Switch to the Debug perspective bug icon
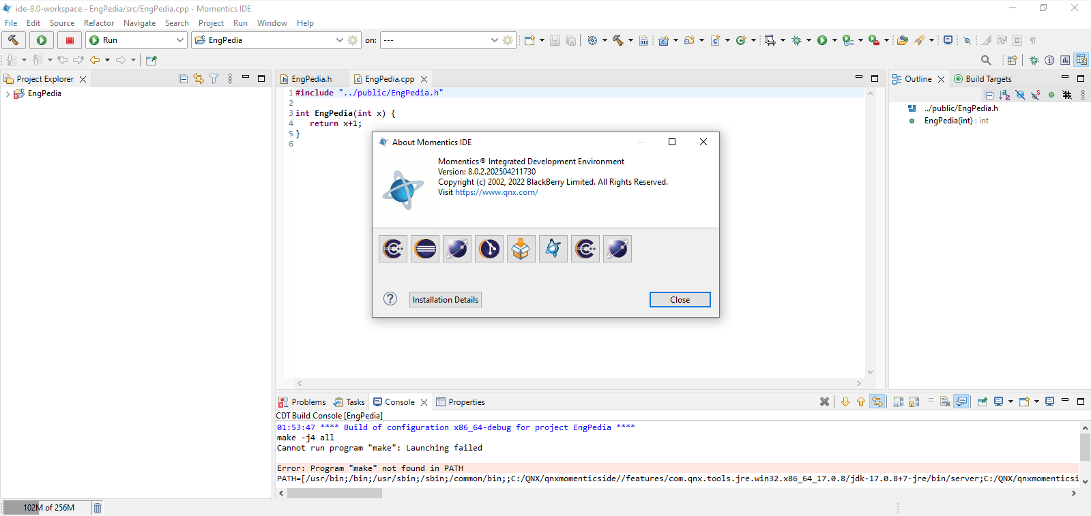The height and width of the screenshot is (516, 1091). point(1034,60)
